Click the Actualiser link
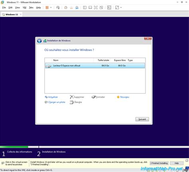This screenshot has height=172, width=189. point(53,97)
